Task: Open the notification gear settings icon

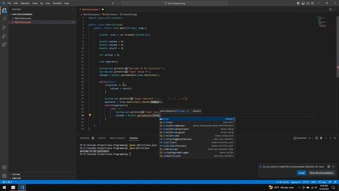Action: 328,167
